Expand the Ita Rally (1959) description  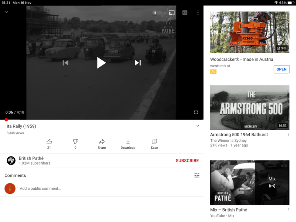(198, 126)
